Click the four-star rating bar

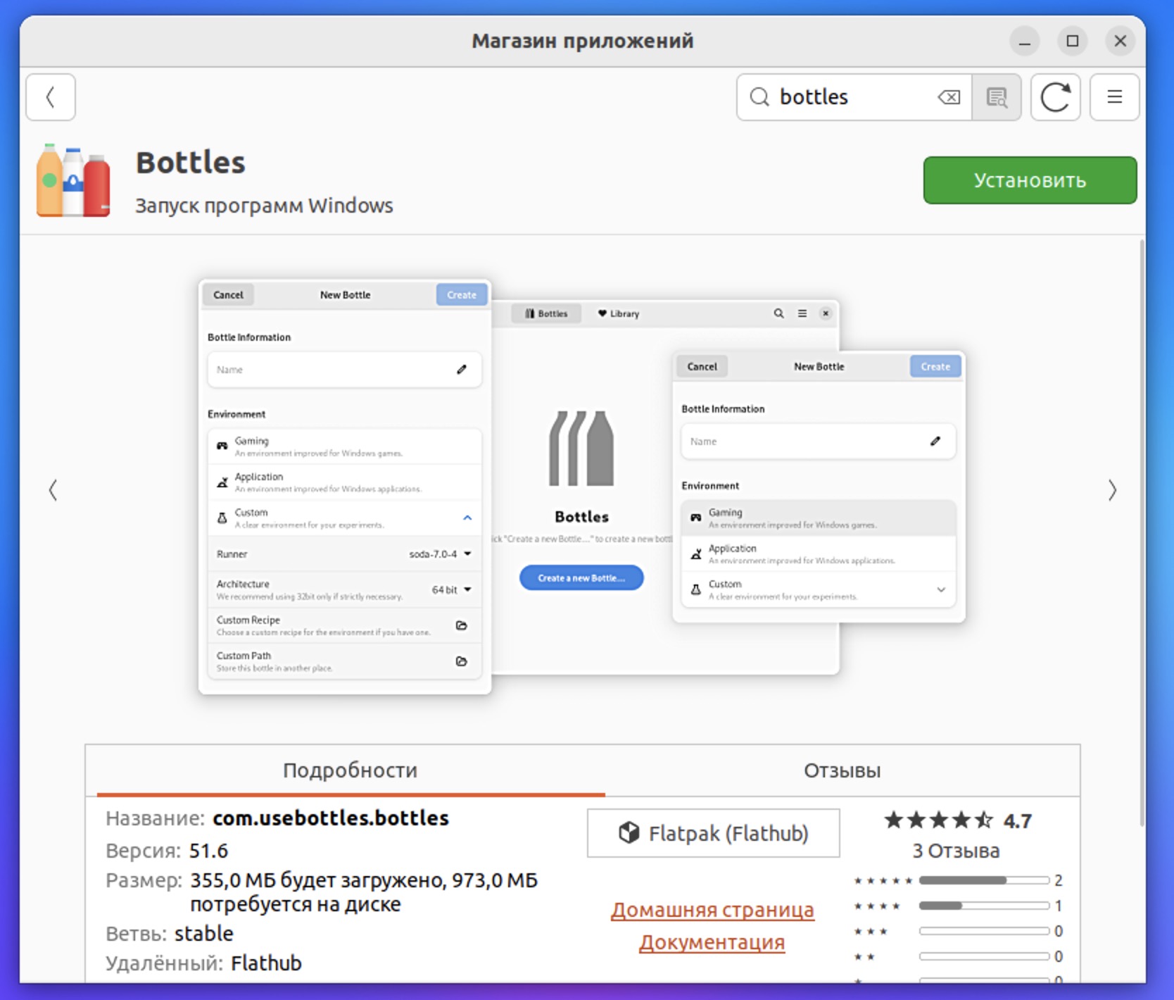[984, 906]
